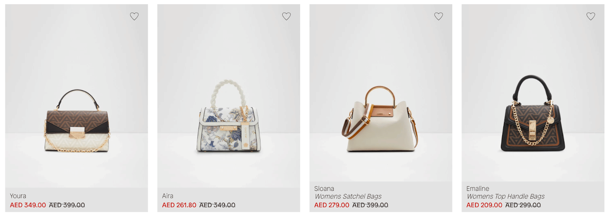Click Youra's crossed-out AED 399.00 price

tap(67, 205)
